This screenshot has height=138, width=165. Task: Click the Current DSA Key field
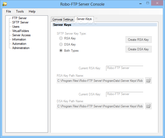[124, 94]
